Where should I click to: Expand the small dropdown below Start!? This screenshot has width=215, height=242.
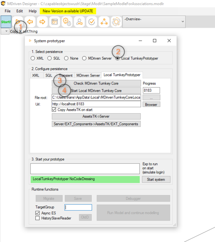pyautogui.click(x=5, y=31)
